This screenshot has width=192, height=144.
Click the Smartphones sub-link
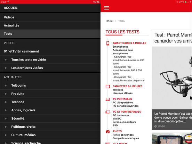point(120,47)
